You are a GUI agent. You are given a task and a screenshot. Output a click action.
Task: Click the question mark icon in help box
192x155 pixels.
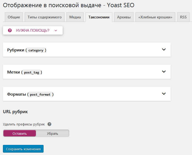10,30
